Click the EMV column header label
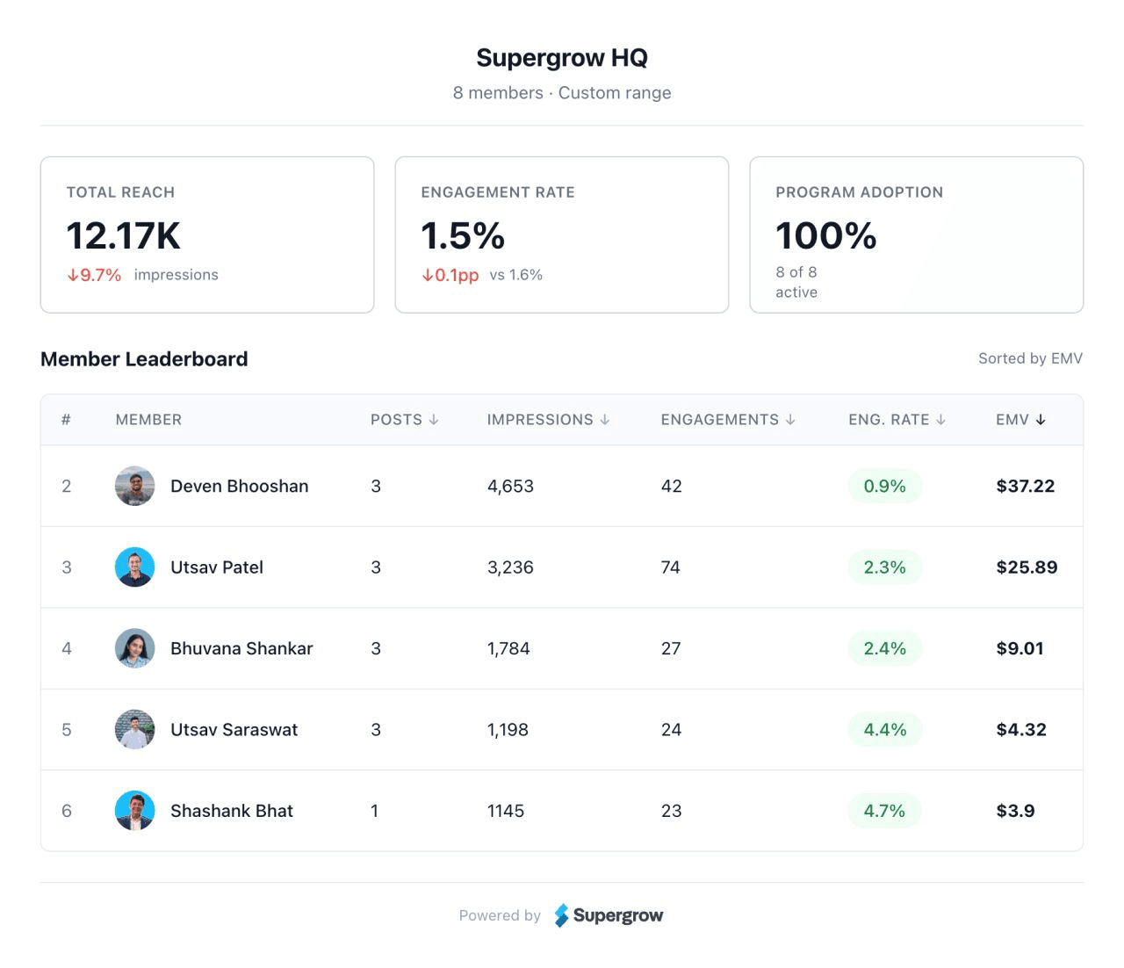 (x=1012, y=420)
